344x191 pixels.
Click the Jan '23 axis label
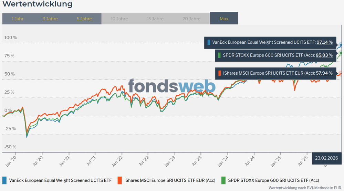click(170, 162)
